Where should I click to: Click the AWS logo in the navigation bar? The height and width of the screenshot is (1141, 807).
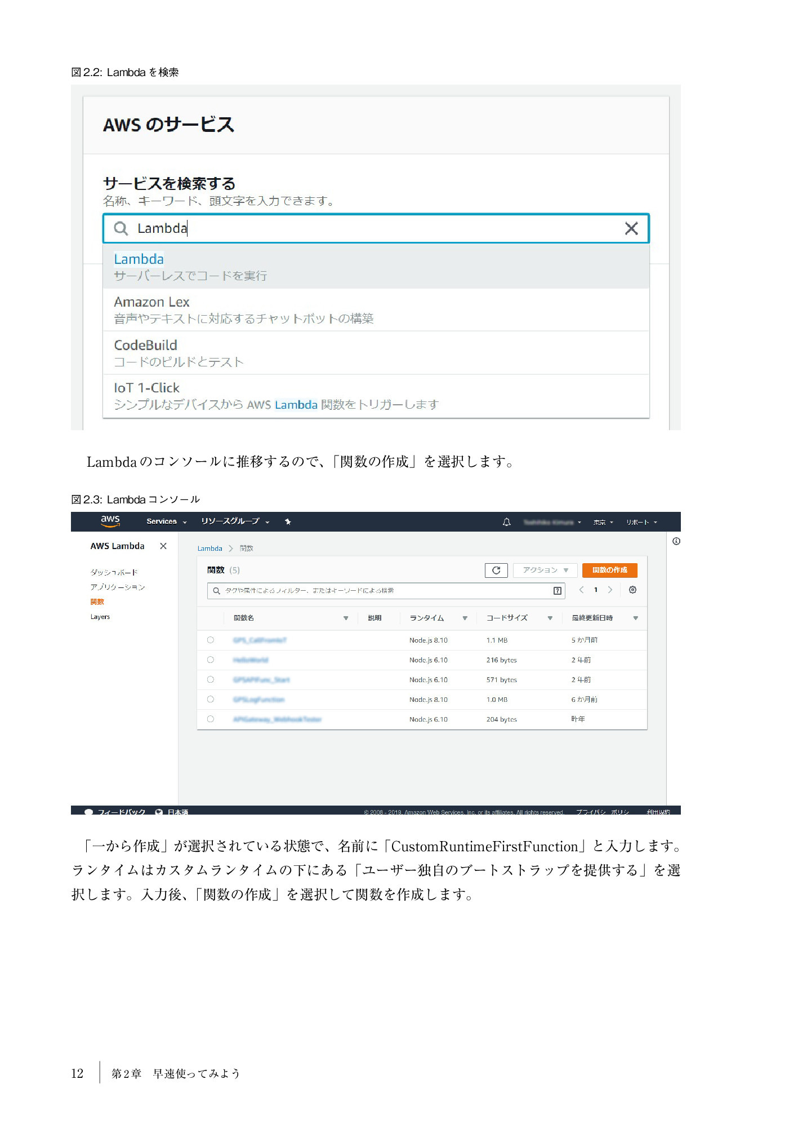pos(110,521)
